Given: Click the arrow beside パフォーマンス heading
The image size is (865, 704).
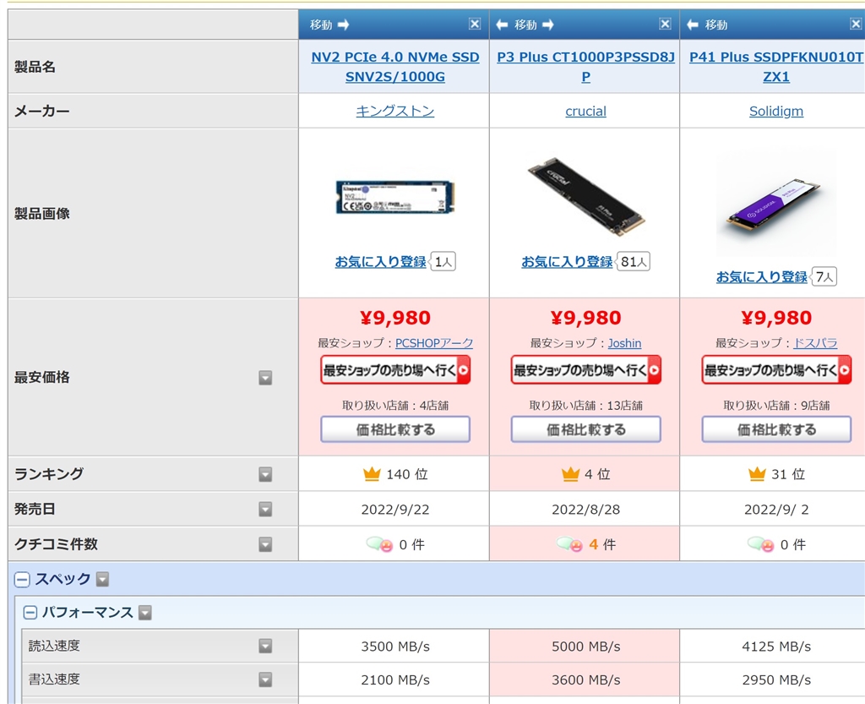Looking at the screenshot, I should click(x=145, y=613).
